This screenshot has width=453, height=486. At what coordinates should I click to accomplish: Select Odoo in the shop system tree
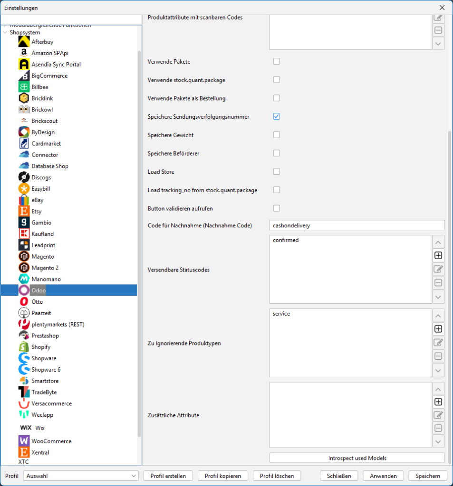click(x=39, y=290)
